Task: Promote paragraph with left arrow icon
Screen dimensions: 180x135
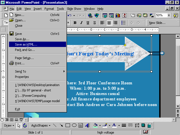Action: (132, 23)
